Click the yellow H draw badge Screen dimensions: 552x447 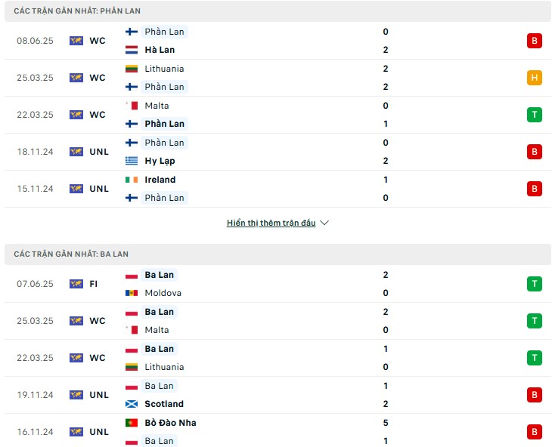pos(534,78)
